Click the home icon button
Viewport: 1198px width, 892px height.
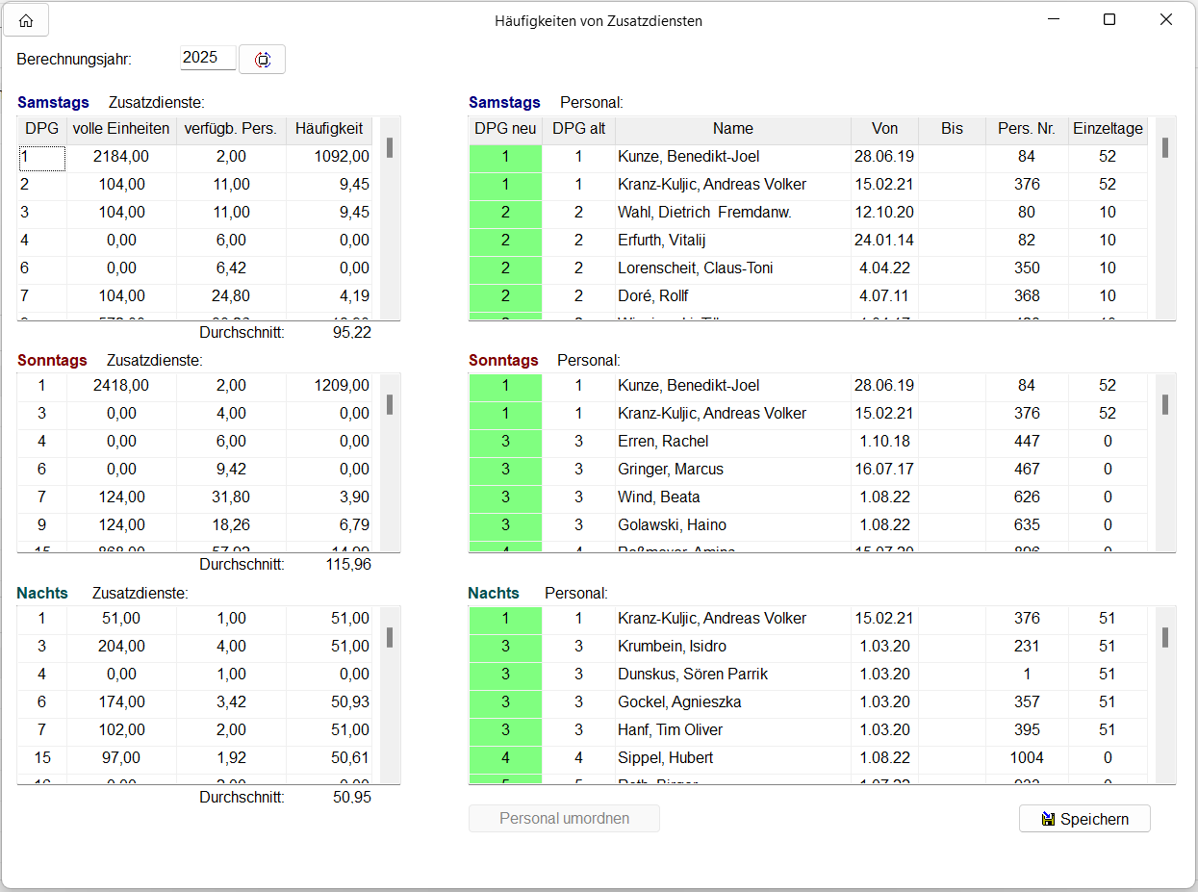(26, 20)
